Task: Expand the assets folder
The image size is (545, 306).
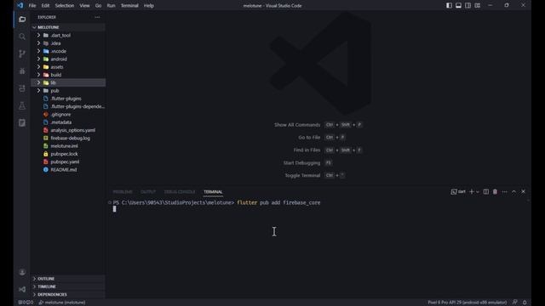Action: [x=68, y=67]
